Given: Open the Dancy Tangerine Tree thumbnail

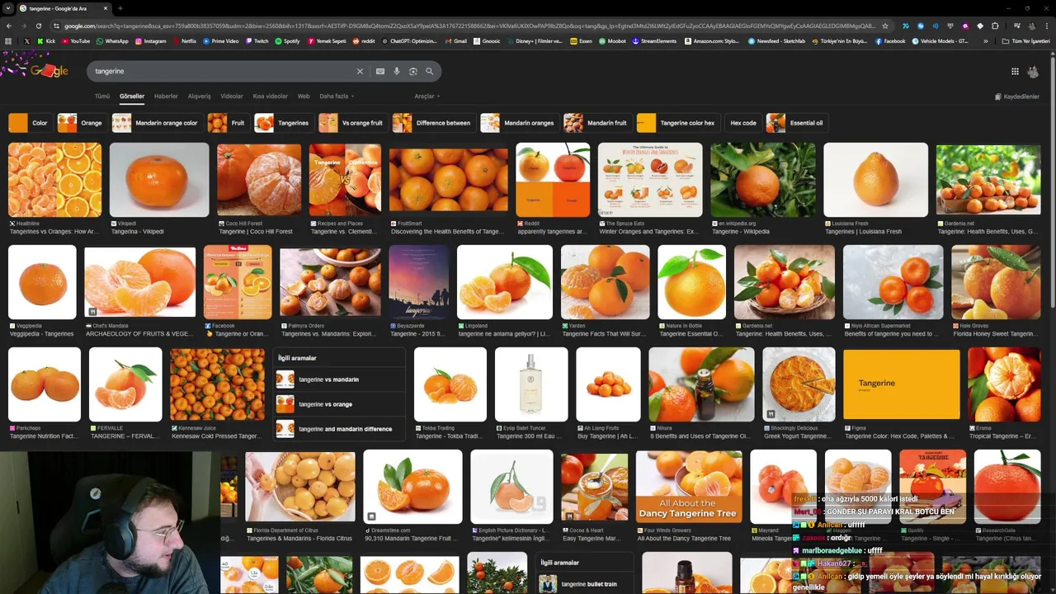Looking at the screenshot, I should 689,487.
